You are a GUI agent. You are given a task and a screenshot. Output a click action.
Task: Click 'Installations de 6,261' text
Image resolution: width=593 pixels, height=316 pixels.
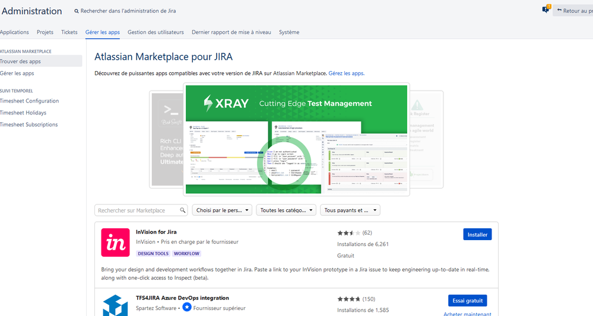(363, 244)
